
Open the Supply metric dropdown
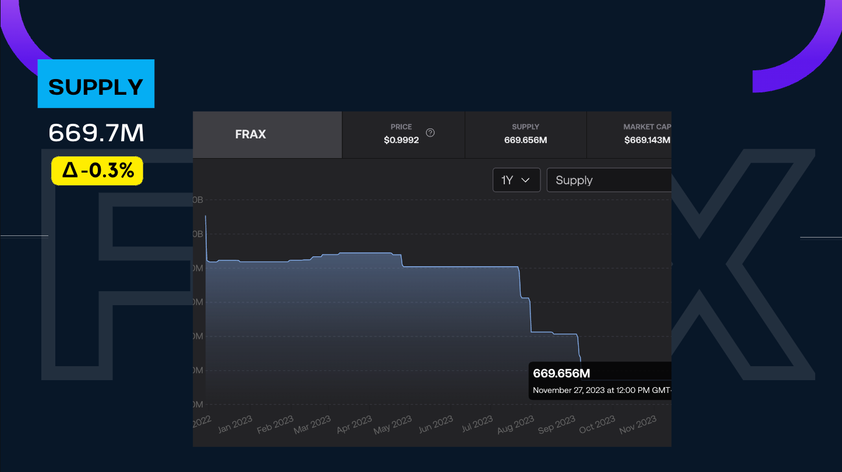point(608,180)
